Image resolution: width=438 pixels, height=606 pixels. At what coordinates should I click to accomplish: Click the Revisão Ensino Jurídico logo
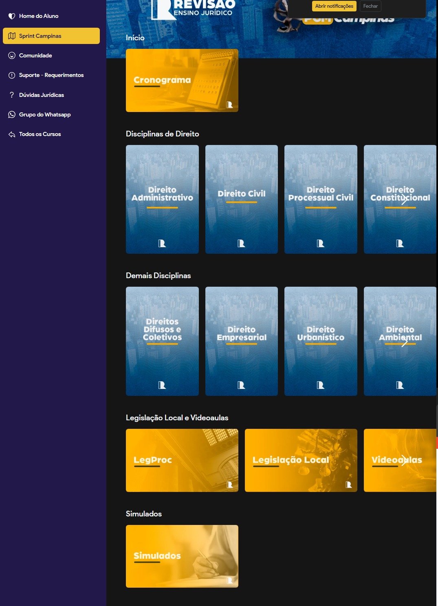tap(194, 9)
